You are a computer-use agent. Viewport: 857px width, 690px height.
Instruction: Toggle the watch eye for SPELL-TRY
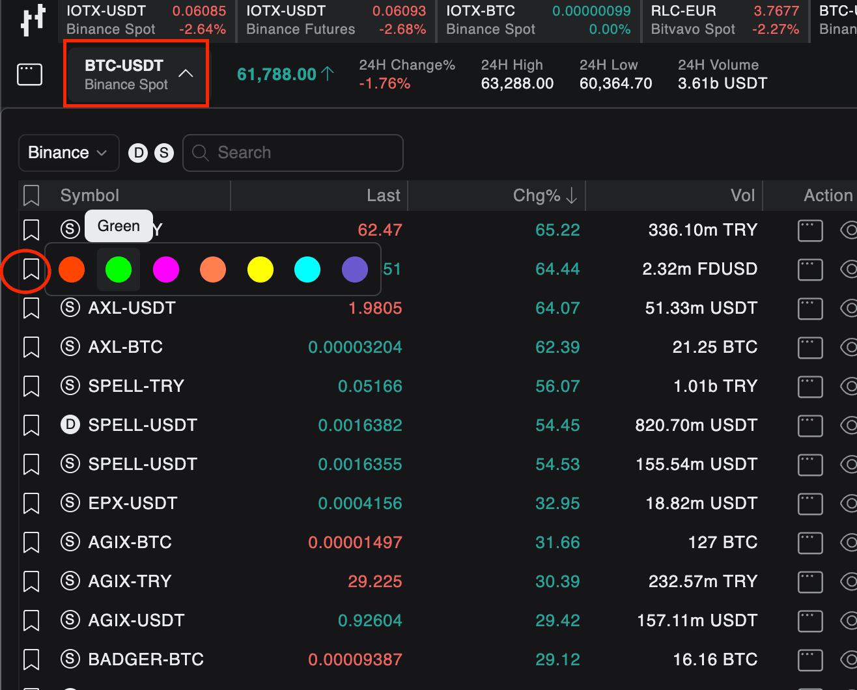click(x=849, y=387)
